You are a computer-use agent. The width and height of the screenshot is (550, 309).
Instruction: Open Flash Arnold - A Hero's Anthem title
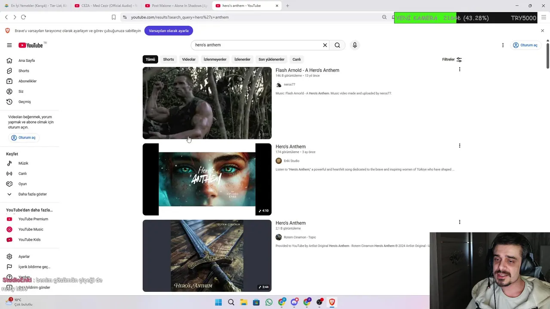tap(307, 70)
